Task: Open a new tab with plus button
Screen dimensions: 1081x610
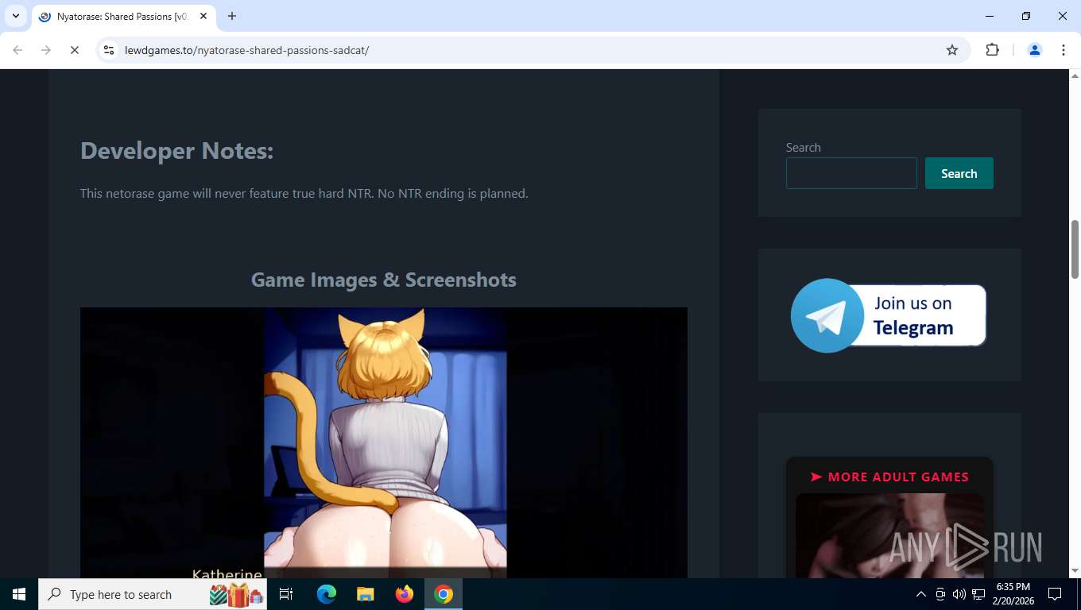Action: [x=232, y=16]
